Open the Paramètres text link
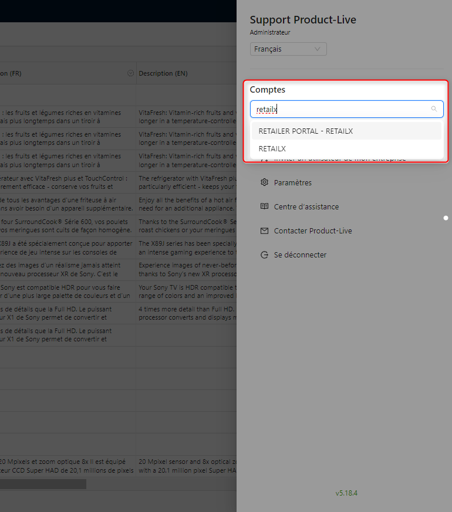Viewport: 452px width, 512px height. tap(292, 182)
